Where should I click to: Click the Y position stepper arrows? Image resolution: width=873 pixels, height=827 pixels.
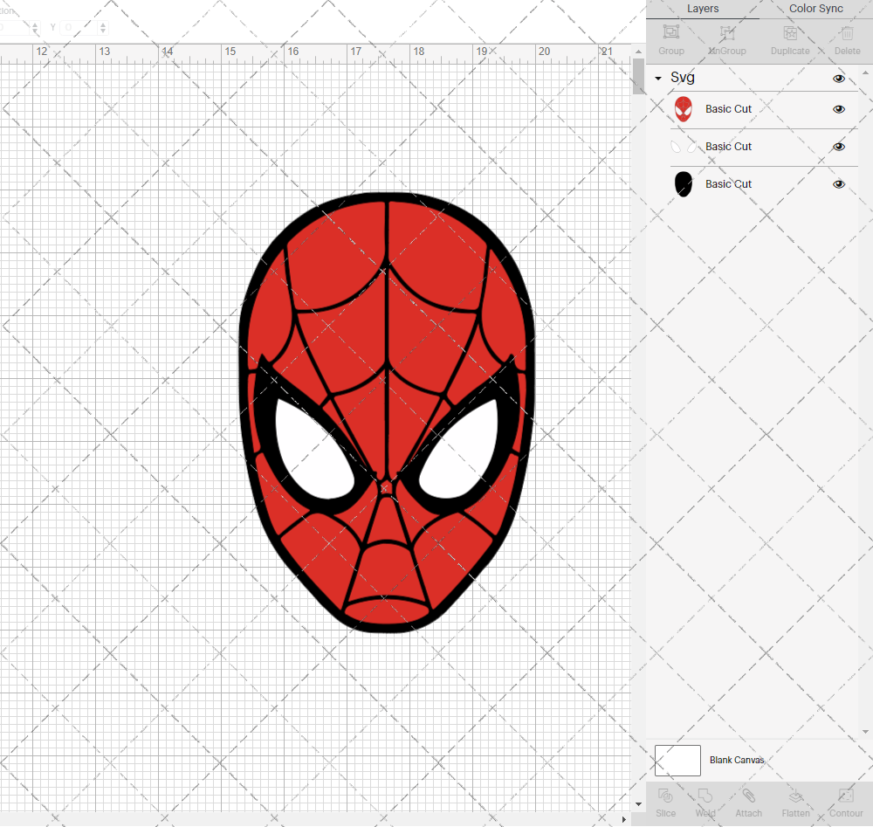(x=103, y=27)
